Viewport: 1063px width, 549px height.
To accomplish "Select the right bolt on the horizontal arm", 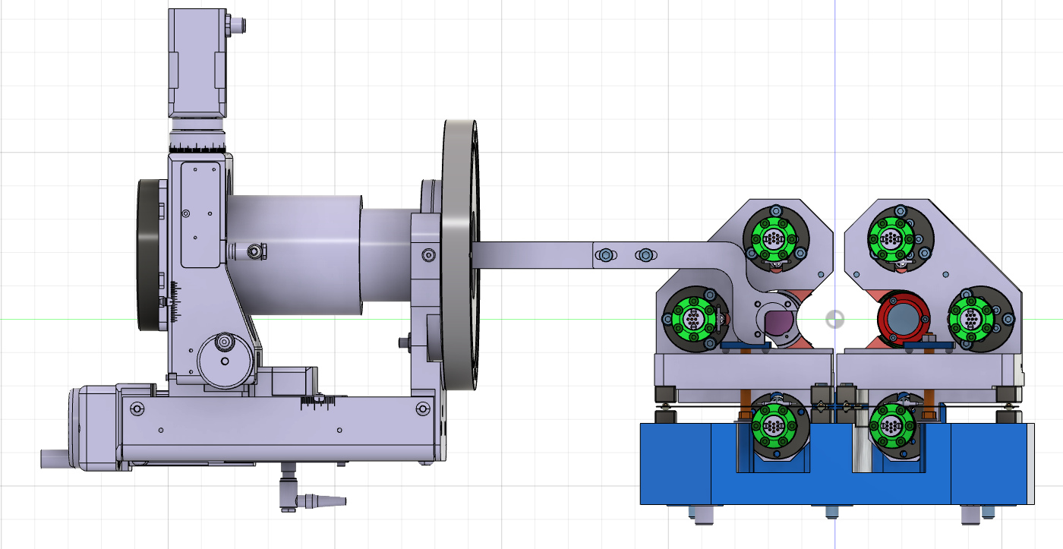I will [x=643, y=255].
